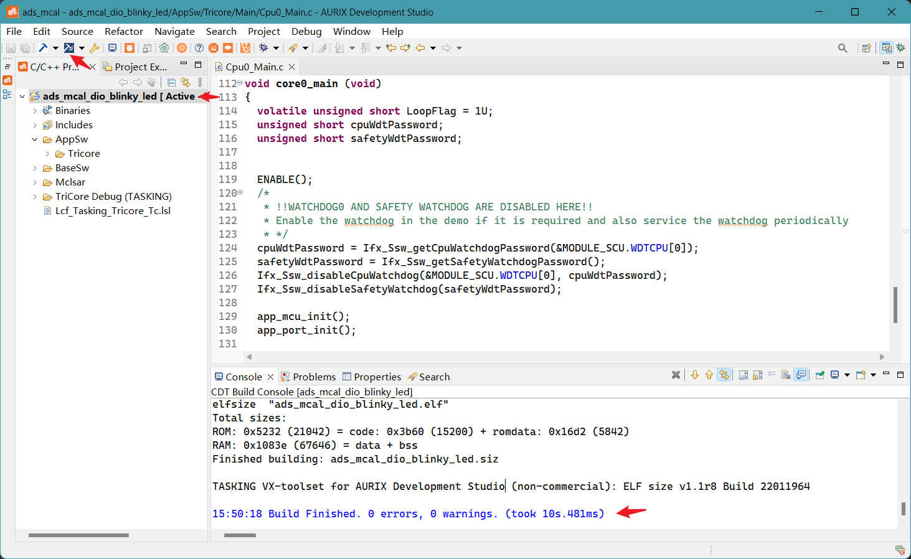Click the orange chat bubble toolbar icon
This screenshot has width=911, height=559.
(228, 48)
